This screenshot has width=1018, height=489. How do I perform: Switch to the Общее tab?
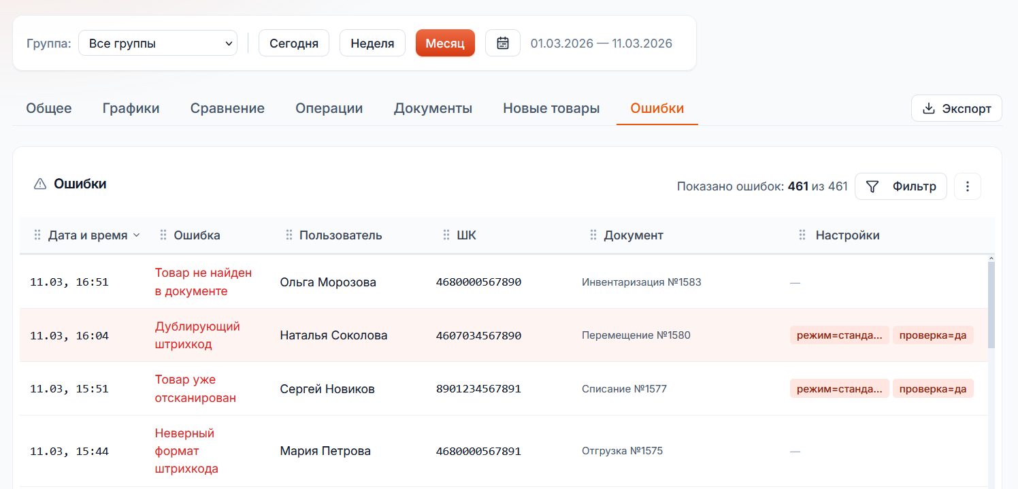(49, 108)
